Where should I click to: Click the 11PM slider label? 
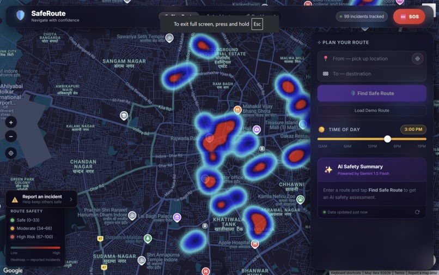point(422,146)
